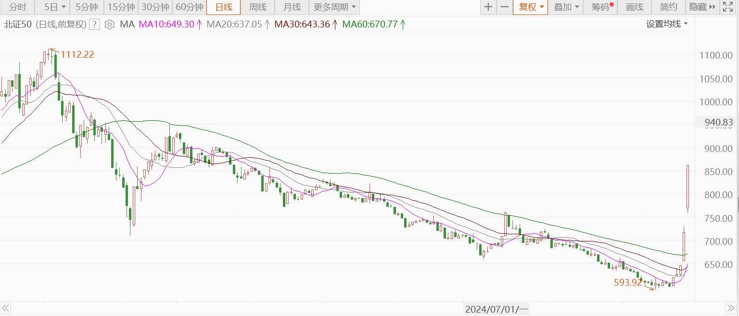Expand the 更多周期 period dropdown
Screen dimensions: 739x316
tap(335, 7)
